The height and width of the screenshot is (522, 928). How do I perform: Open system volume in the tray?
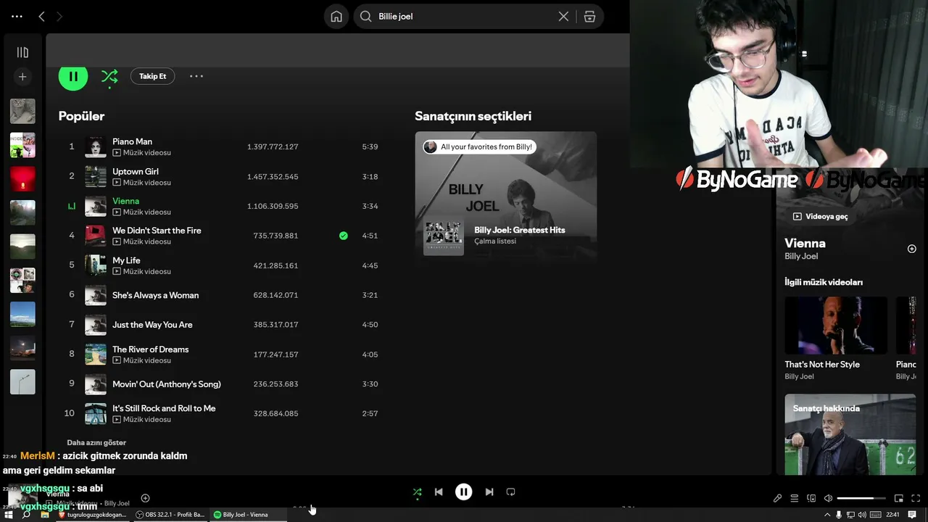pos(862,515)
